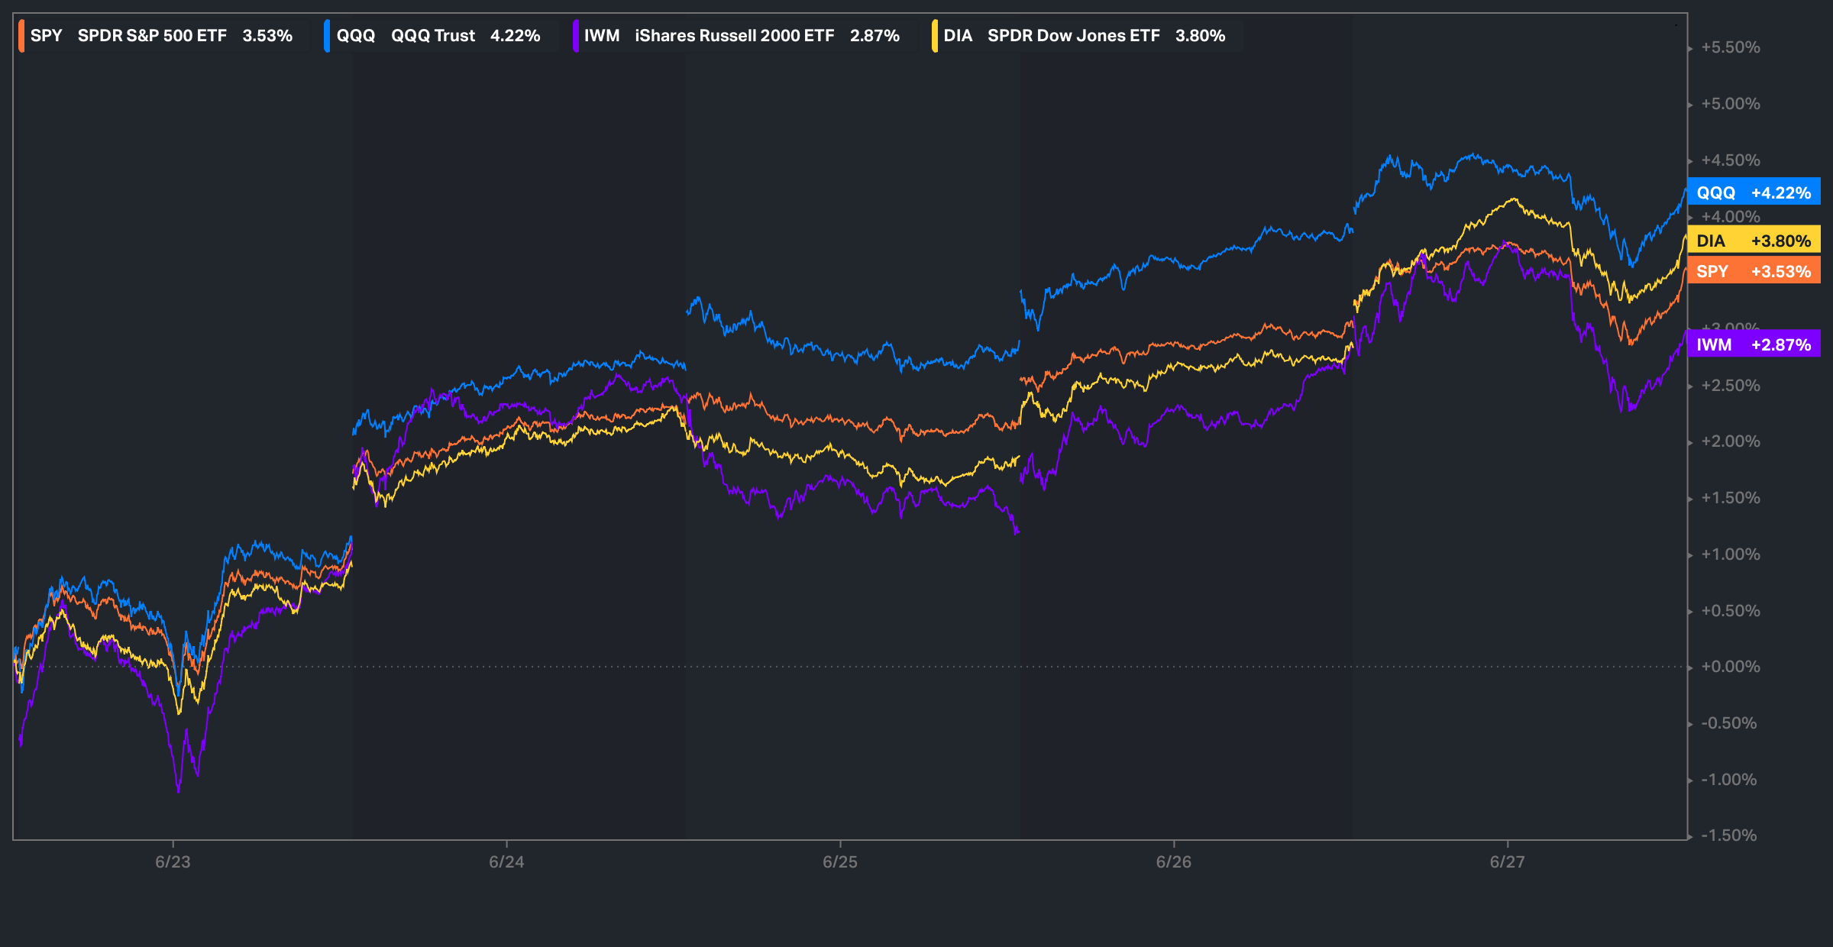Screen dimensions: 1833x947
Task: Click the 6/25 date label on axis
Action: (x=840, y=861)
